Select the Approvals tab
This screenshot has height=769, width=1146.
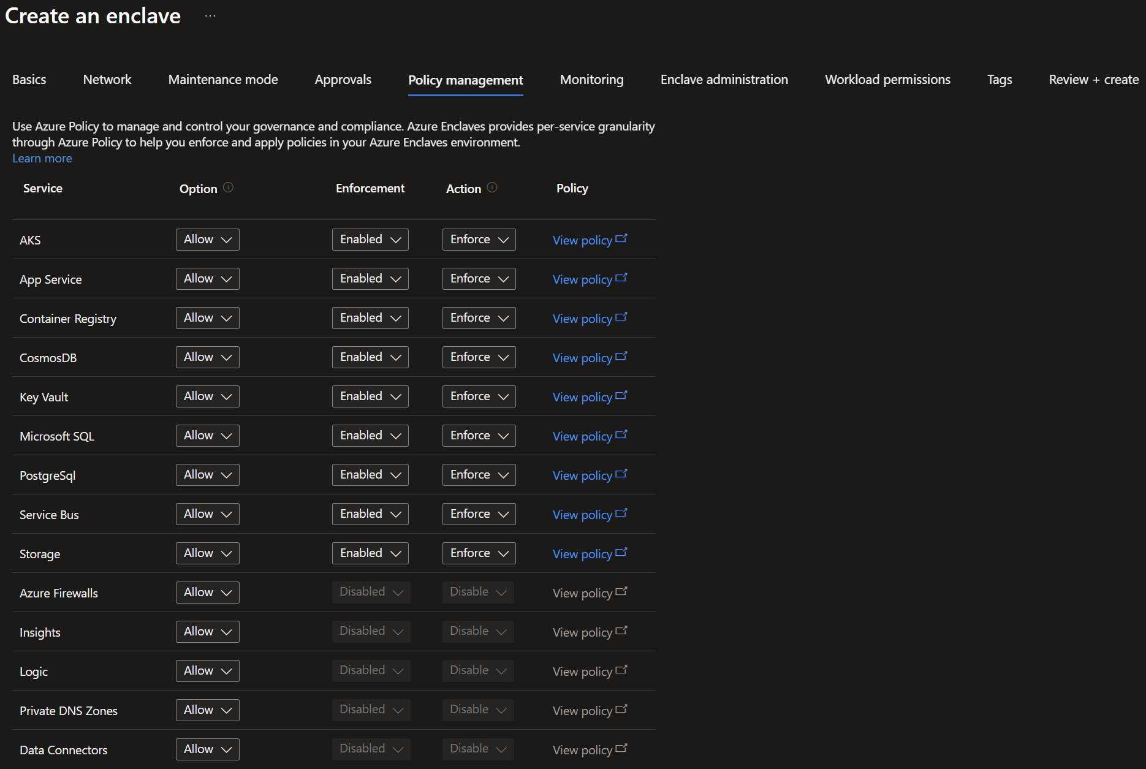(343, 80)
